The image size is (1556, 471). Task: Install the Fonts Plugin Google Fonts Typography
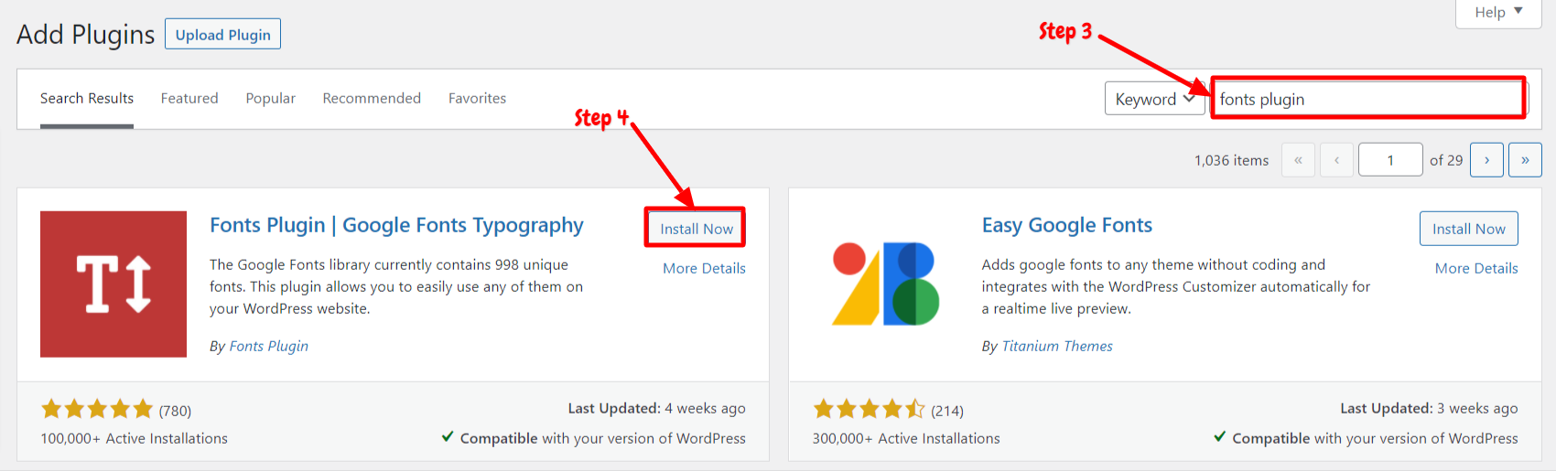[697, 229]
